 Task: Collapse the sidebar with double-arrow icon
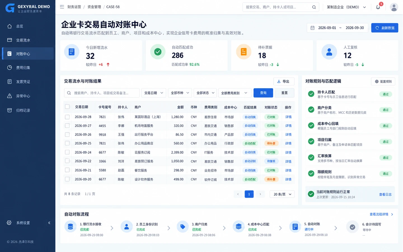(49, 223)
